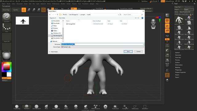This screenshot has height=111, width=197.
Task: Toggle the Mrgb button
Action: coord(56,9)
